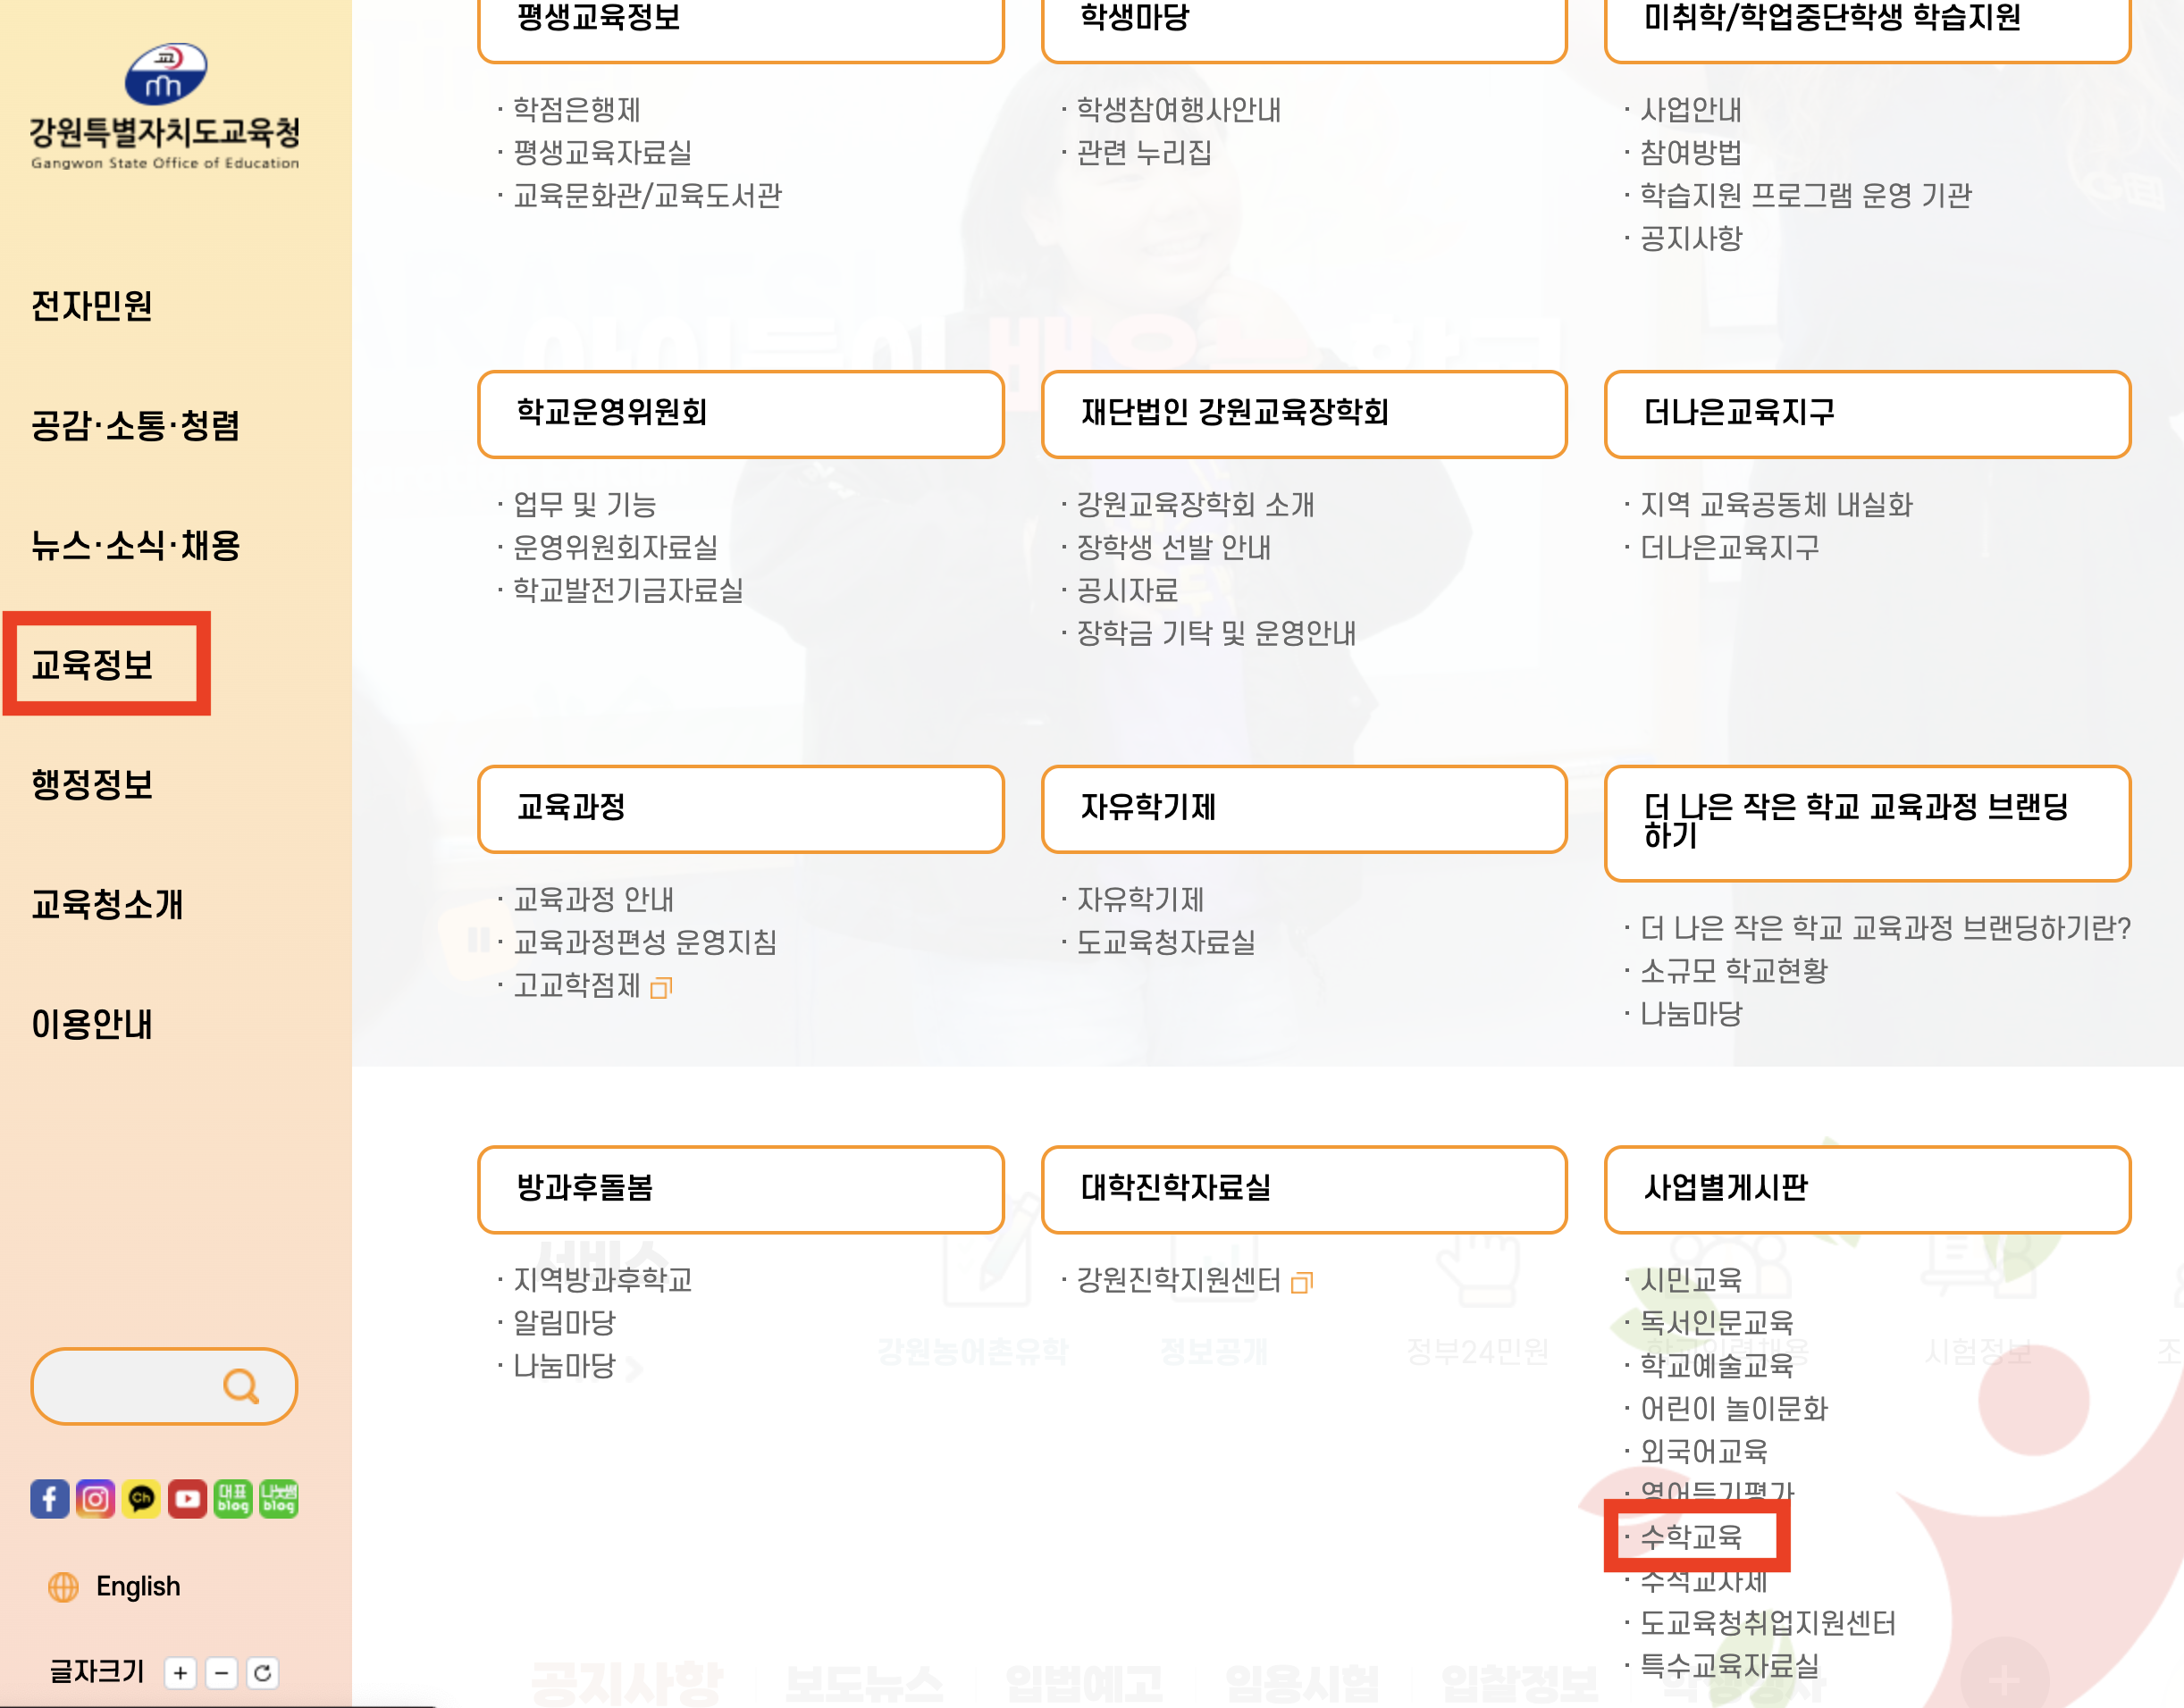Open the Facebook icon link

tap(49, 1498)
